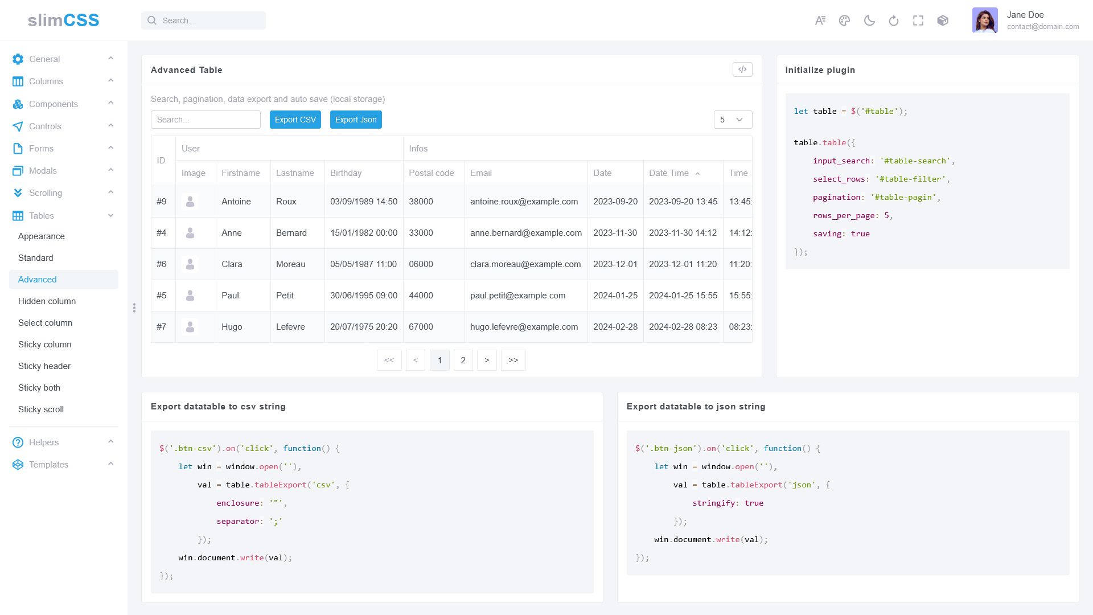1093x615 pixels.
Task: Expand the Forms menu chevron
Action: (x=111, y=148)
